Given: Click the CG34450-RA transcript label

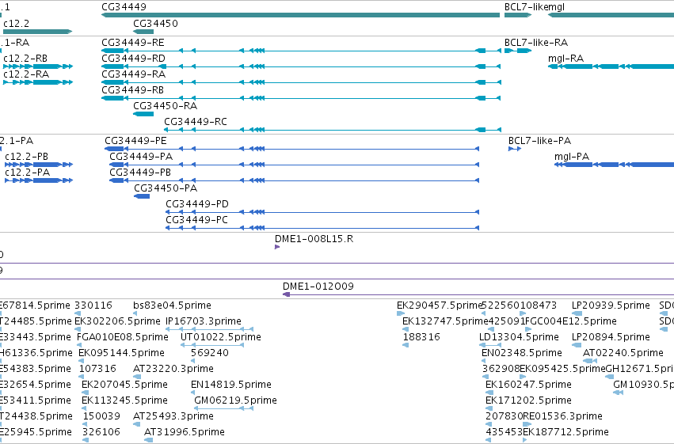Looking at the screenshot, I should pyautogui.click(x=165, y=105).
